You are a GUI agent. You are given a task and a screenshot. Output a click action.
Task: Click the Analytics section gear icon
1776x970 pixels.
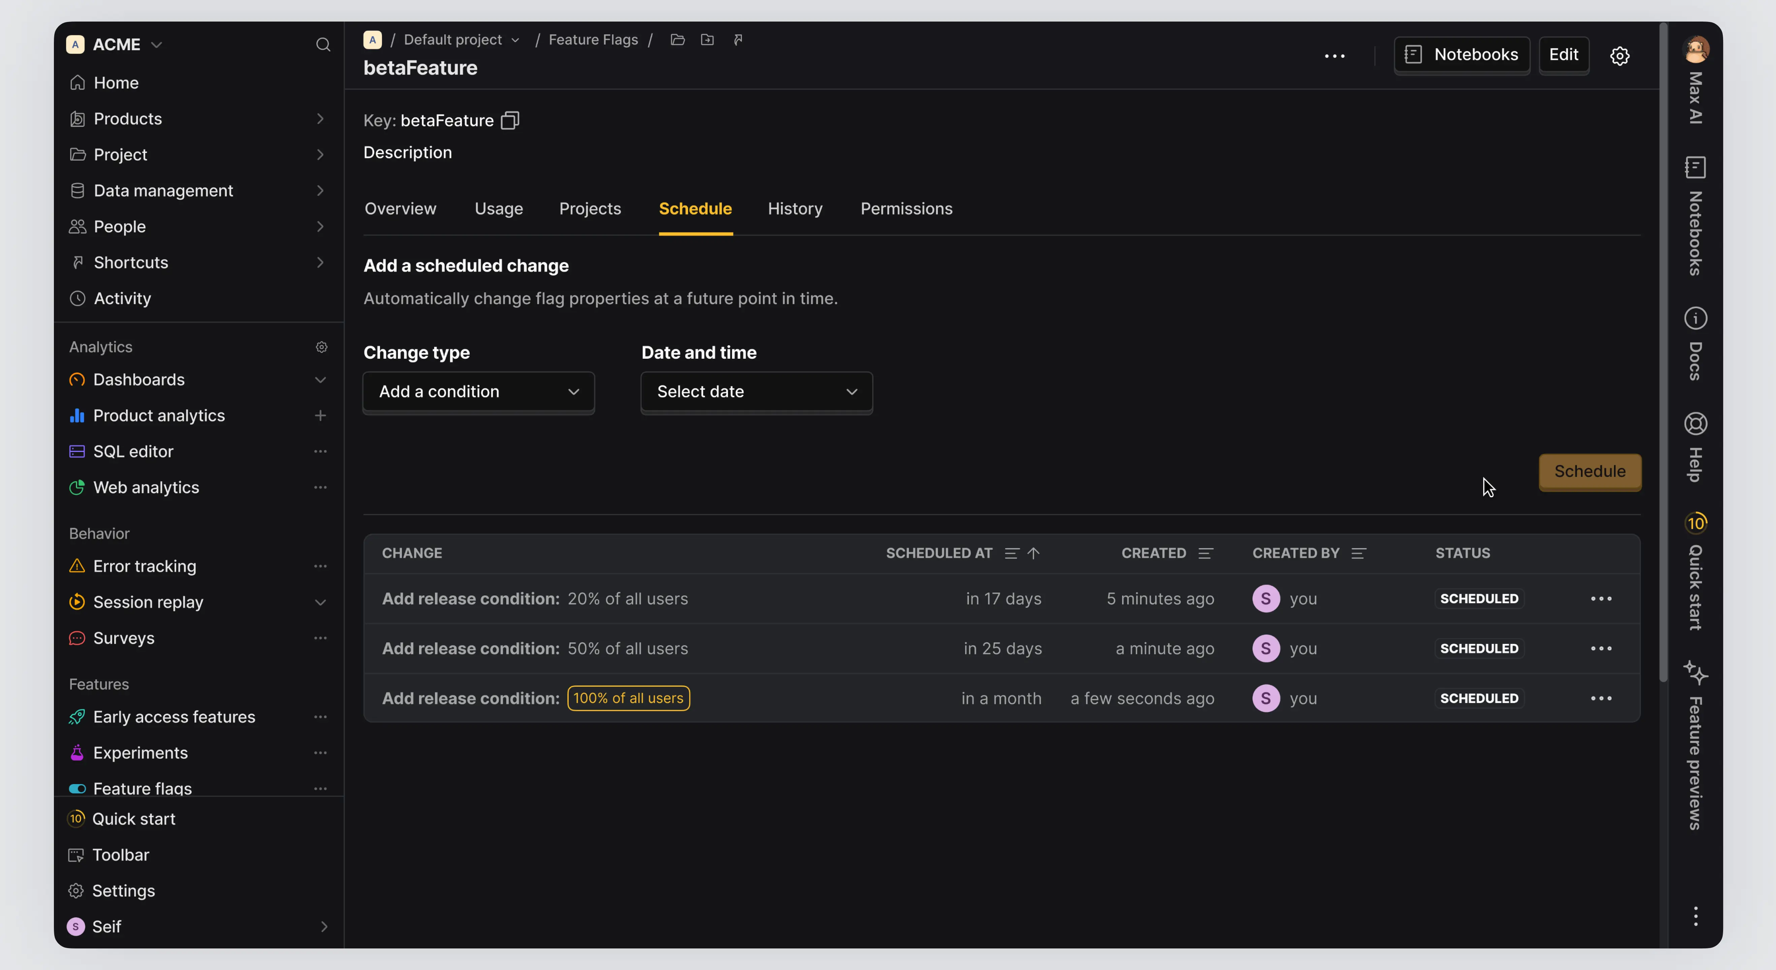[321, 347]
